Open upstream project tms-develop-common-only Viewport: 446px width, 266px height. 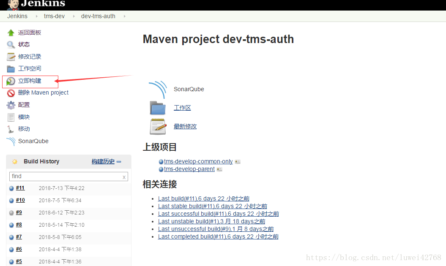click(x=198, y=161)
